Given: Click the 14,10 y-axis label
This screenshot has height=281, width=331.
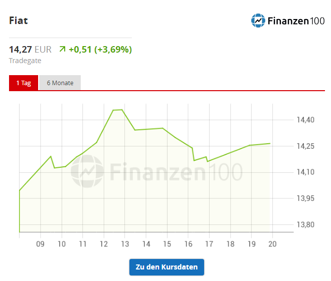Looking at the screenshot, I should [305, 172].
